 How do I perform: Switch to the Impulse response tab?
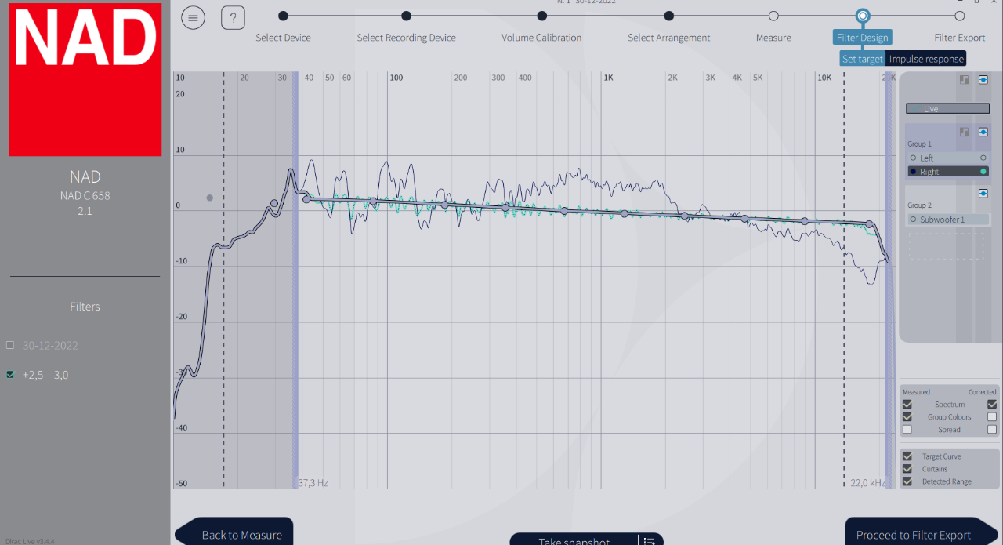(926, 59)
